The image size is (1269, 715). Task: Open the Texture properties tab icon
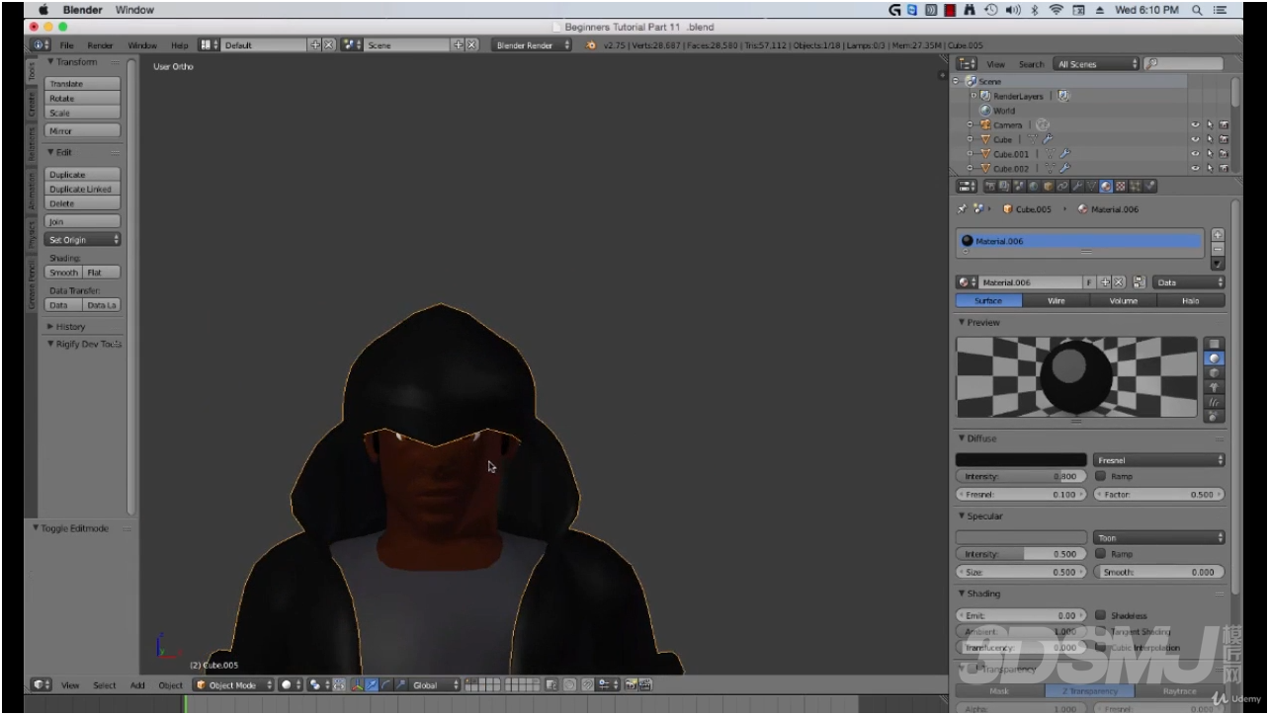(x=1121, y=186)
